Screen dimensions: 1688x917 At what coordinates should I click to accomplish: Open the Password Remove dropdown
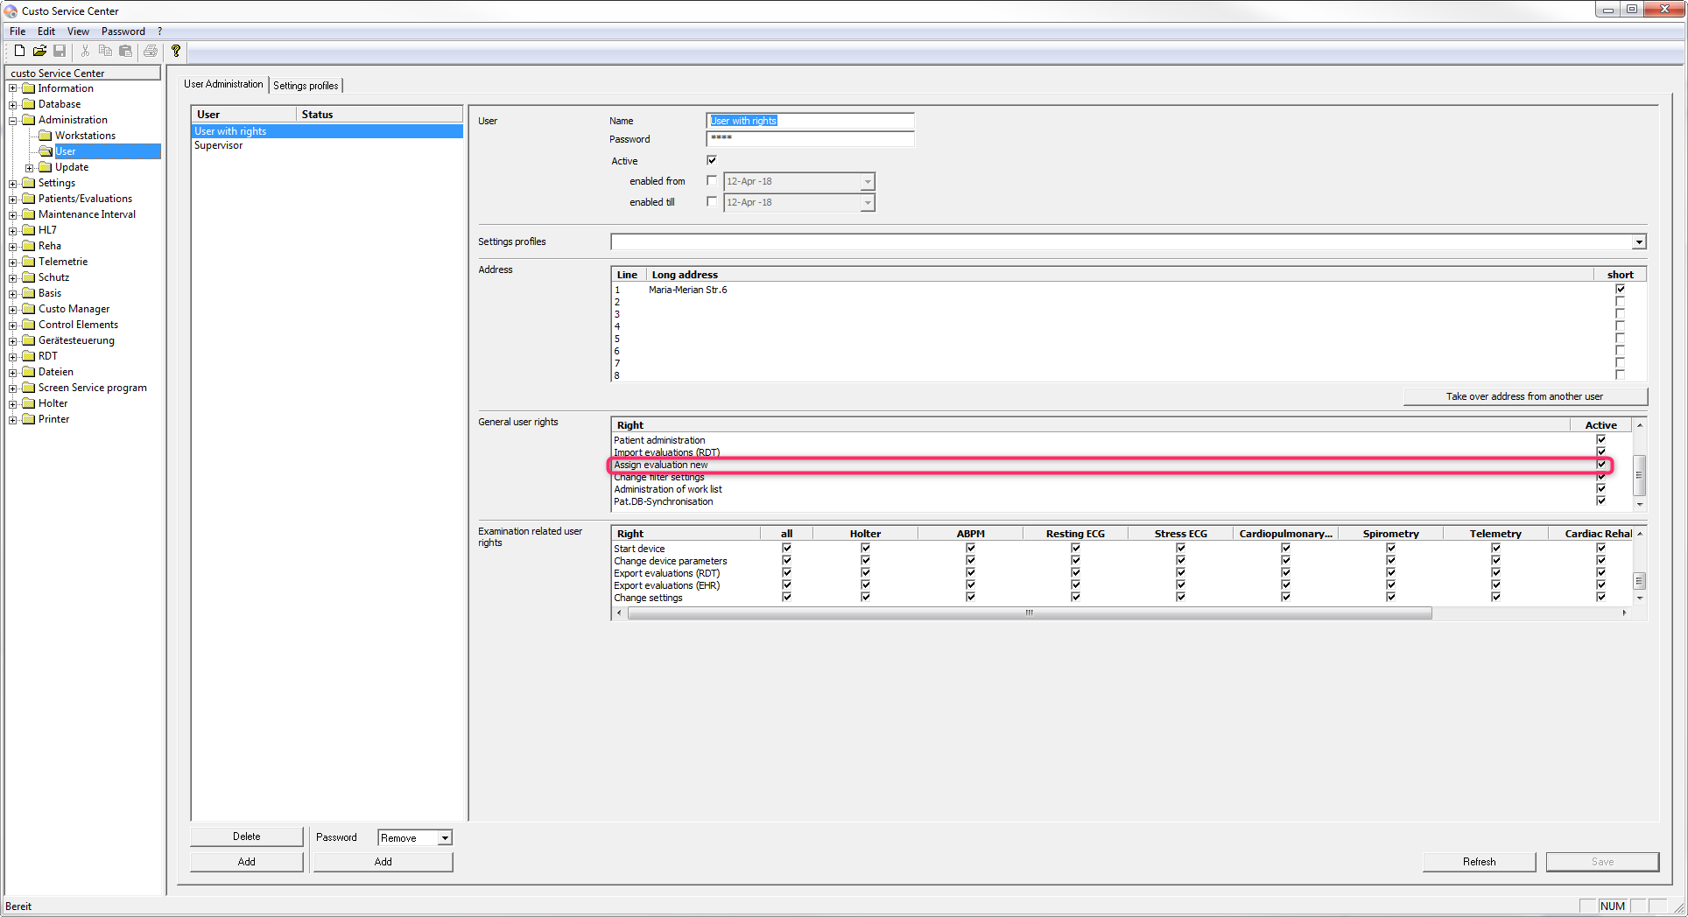click(x=445, y=838)
